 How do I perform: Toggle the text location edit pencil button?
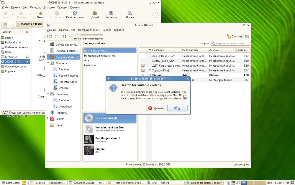click(5, 24)
